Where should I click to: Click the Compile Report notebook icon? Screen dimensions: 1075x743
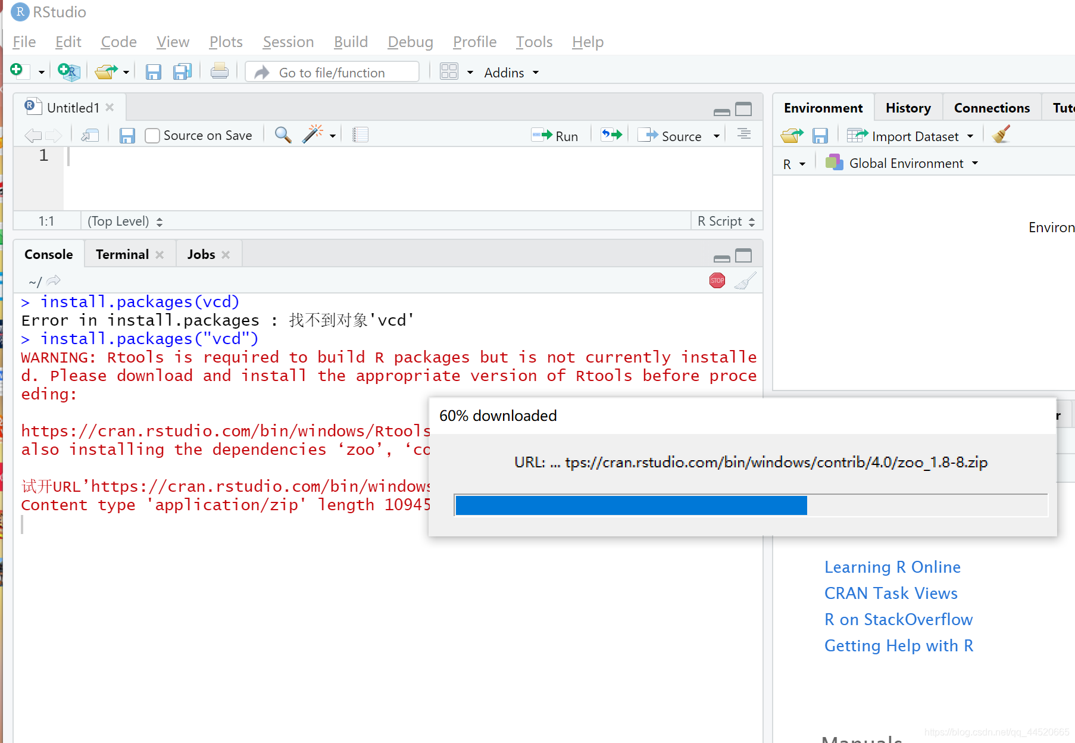click(360, 135)
